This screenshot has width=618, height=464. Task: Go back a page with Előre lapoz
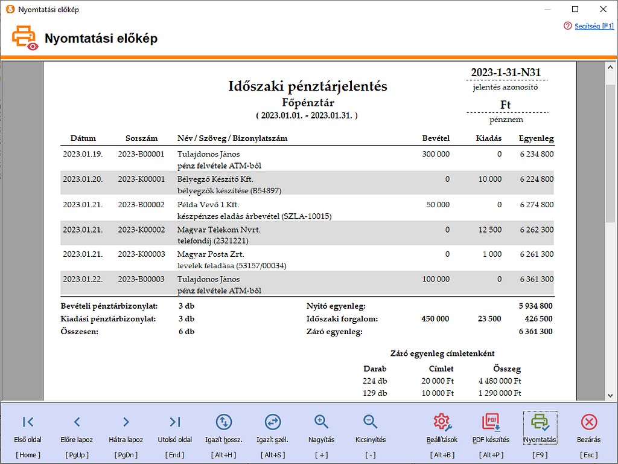(77, 422)
